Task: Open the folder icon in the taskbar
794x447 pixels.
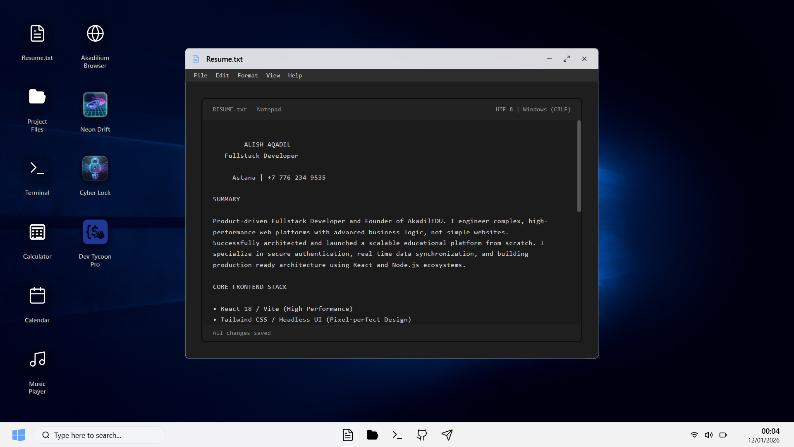Action: (x=373, y=435)
